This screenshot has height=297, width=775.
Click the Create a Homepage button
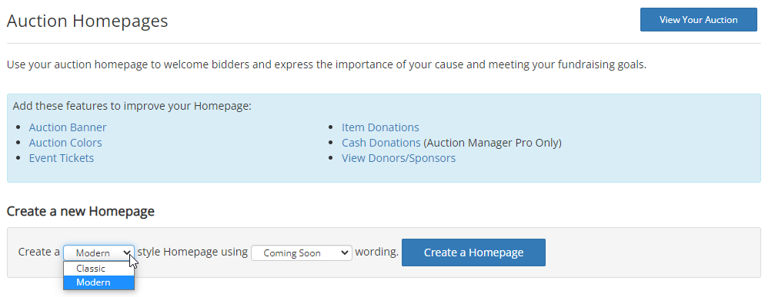473,252
